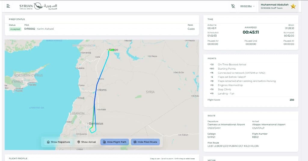Click the home icon on Show Departure
The height and width of the screenshot is (161, 308).
coord(48,142)
